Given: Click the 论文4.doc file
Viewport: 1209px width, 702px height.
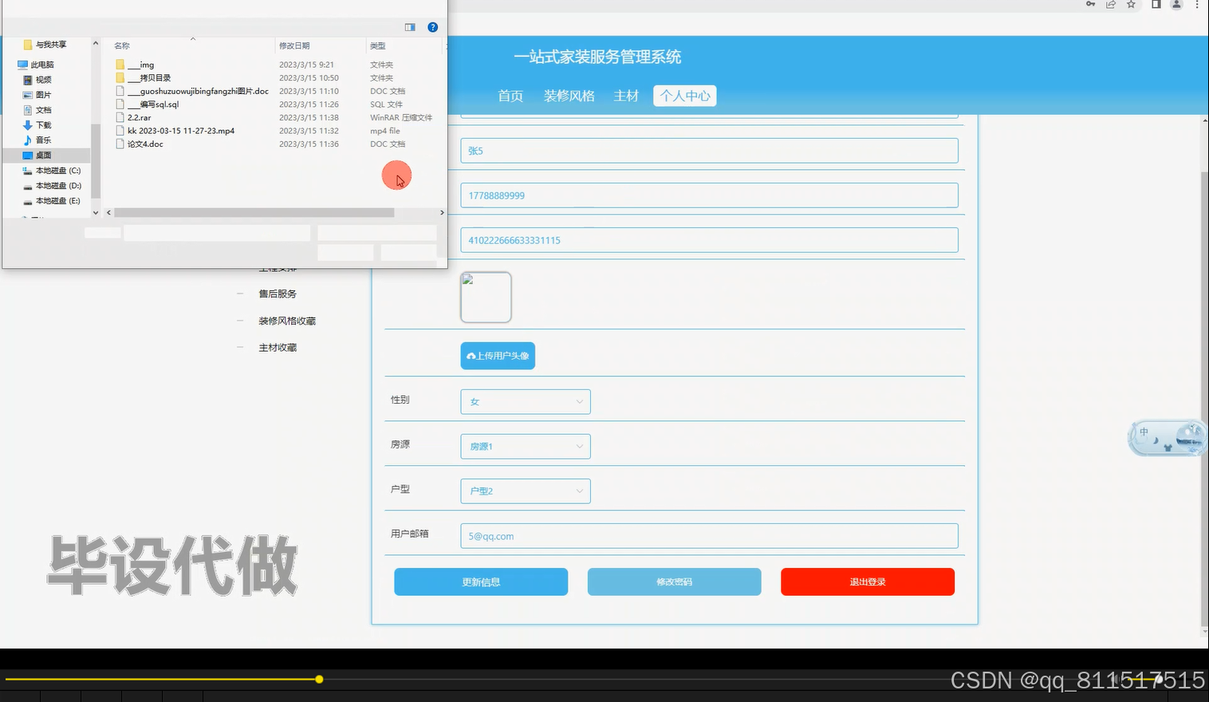Looking at the screenshot, I should tap(145, 144).
